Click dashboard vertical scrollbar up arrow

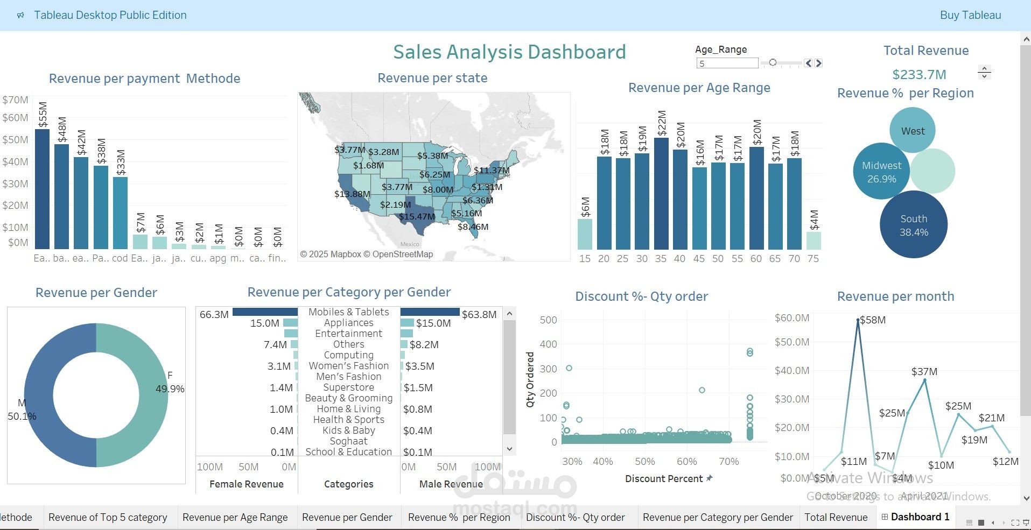(x=1025, y=39)
